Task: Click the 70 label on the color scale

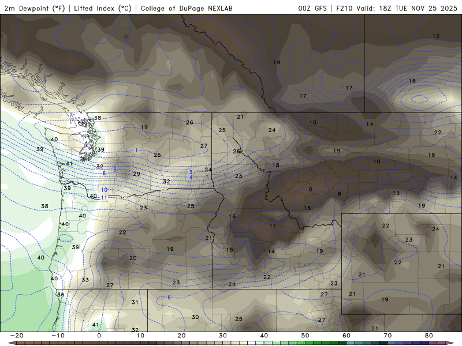Action: tap(388, 336)
